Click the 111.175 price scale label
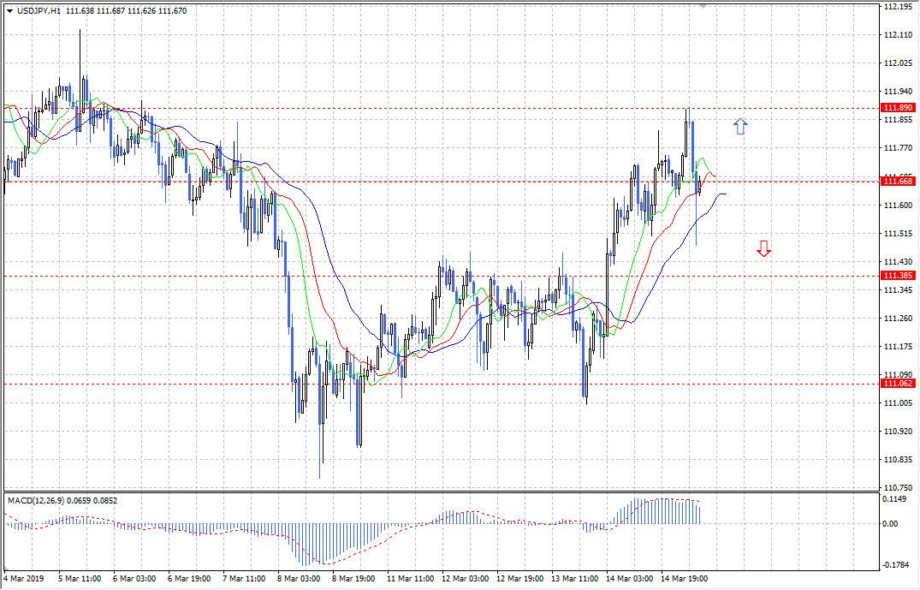 tap(899, 347)
